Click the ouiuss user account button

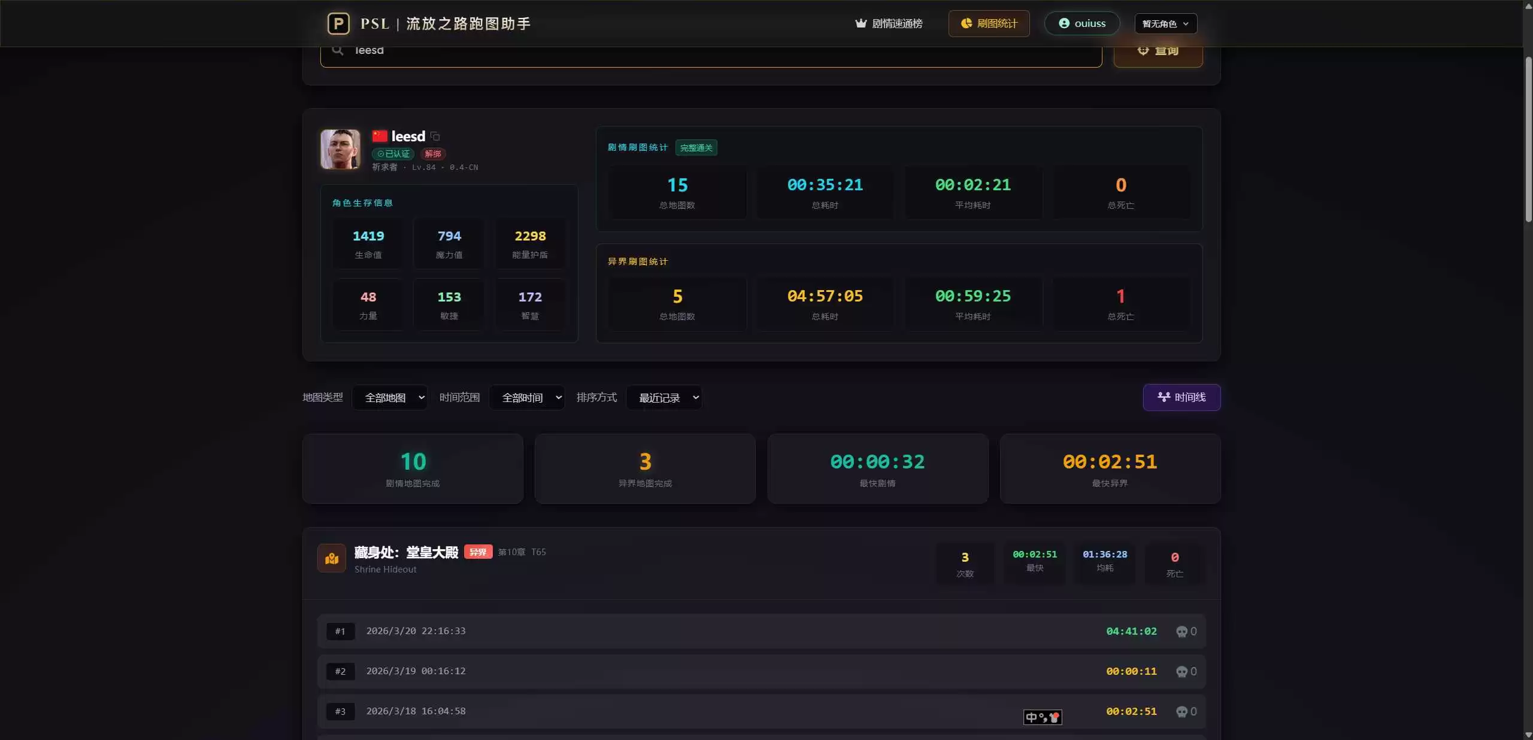tap(1081, 24)
